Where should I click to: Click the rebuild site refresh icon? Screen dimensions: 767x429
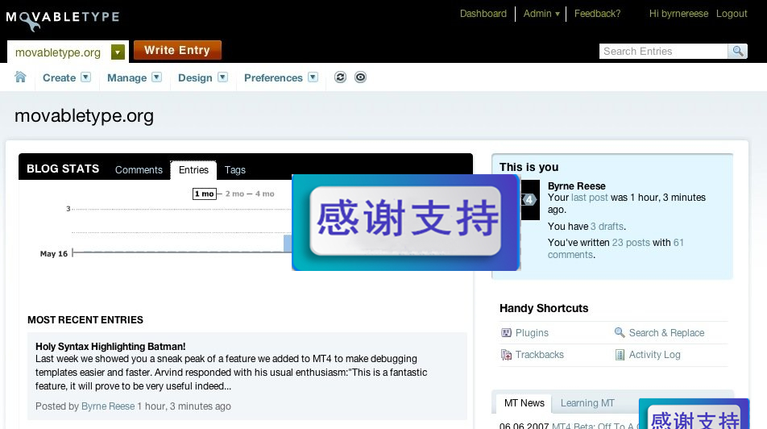(340, 77)
